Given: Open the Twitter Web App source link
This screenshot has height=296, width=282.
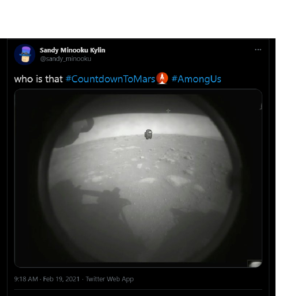Looking at the screenshot, I should [110, 279].
